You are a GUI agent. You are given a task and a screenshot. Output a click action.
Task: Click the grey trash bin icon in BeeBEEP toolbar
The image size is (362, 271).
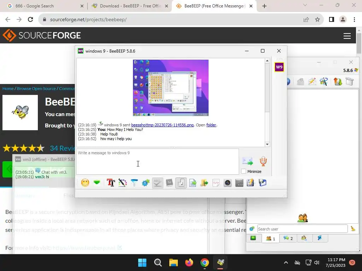[350, 82]
